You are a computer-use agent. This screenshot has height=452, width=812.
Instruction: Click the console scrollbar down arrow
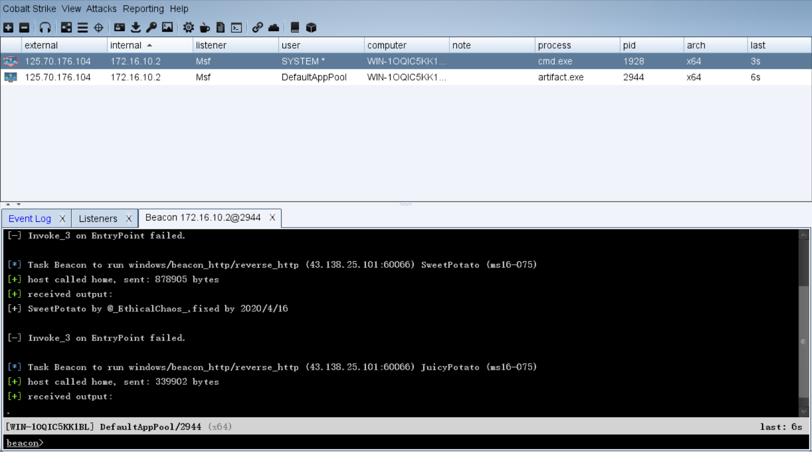click(804, 412)
